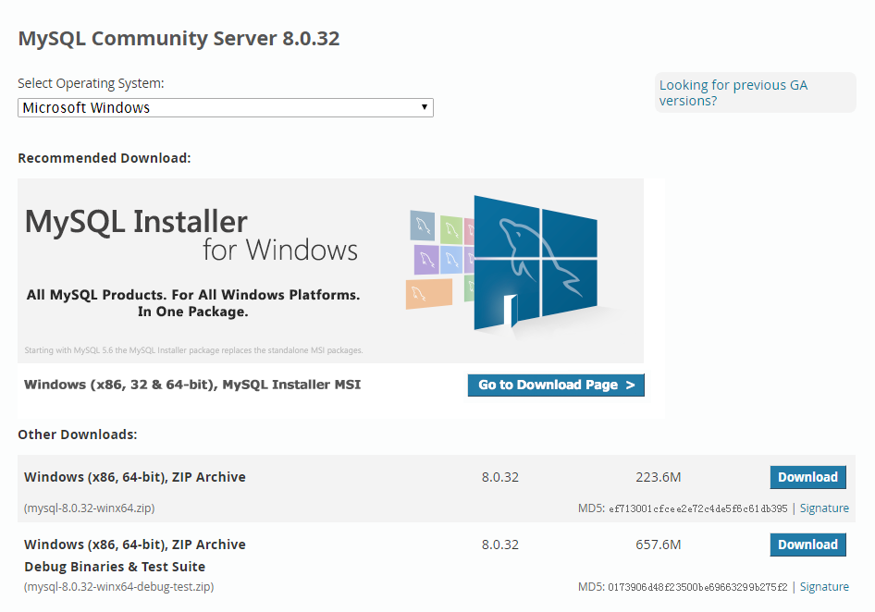Open Signature link for debug-test zip

point(824,587)
